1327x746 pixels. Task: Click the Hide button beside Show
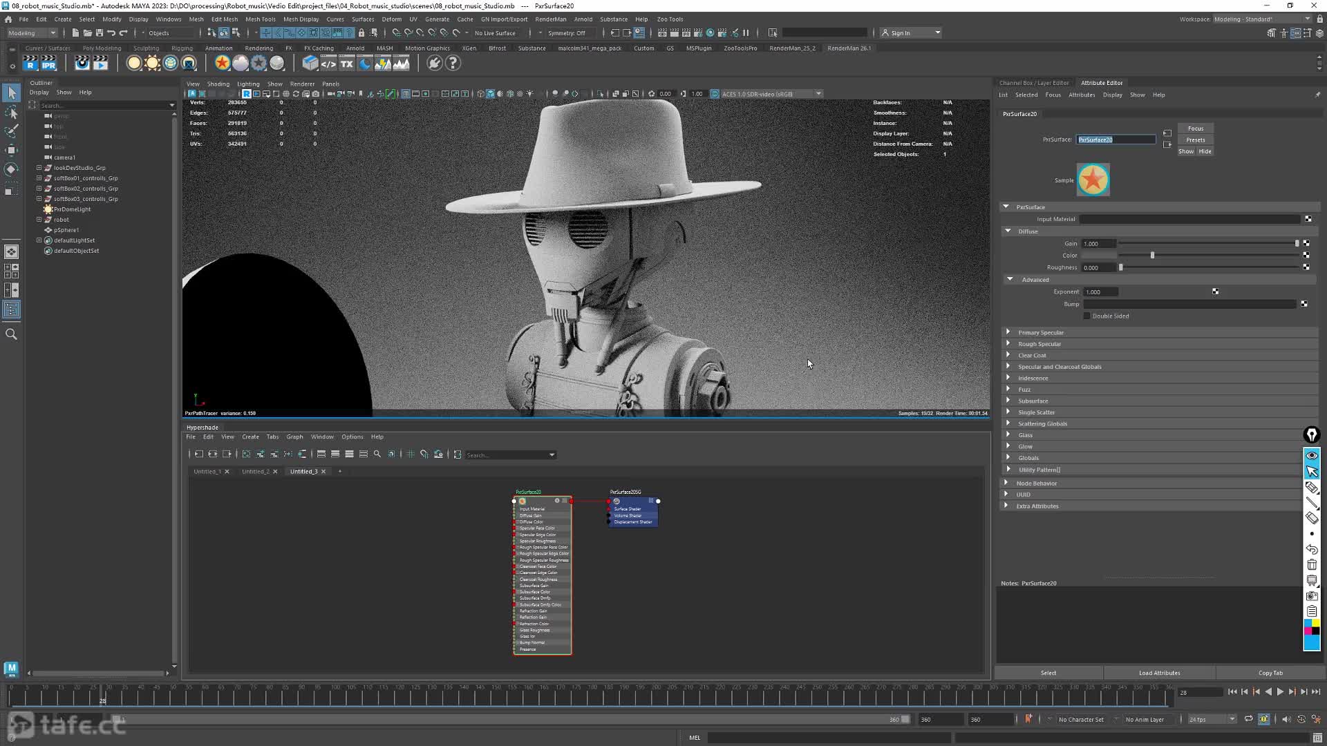point(1205,152)
